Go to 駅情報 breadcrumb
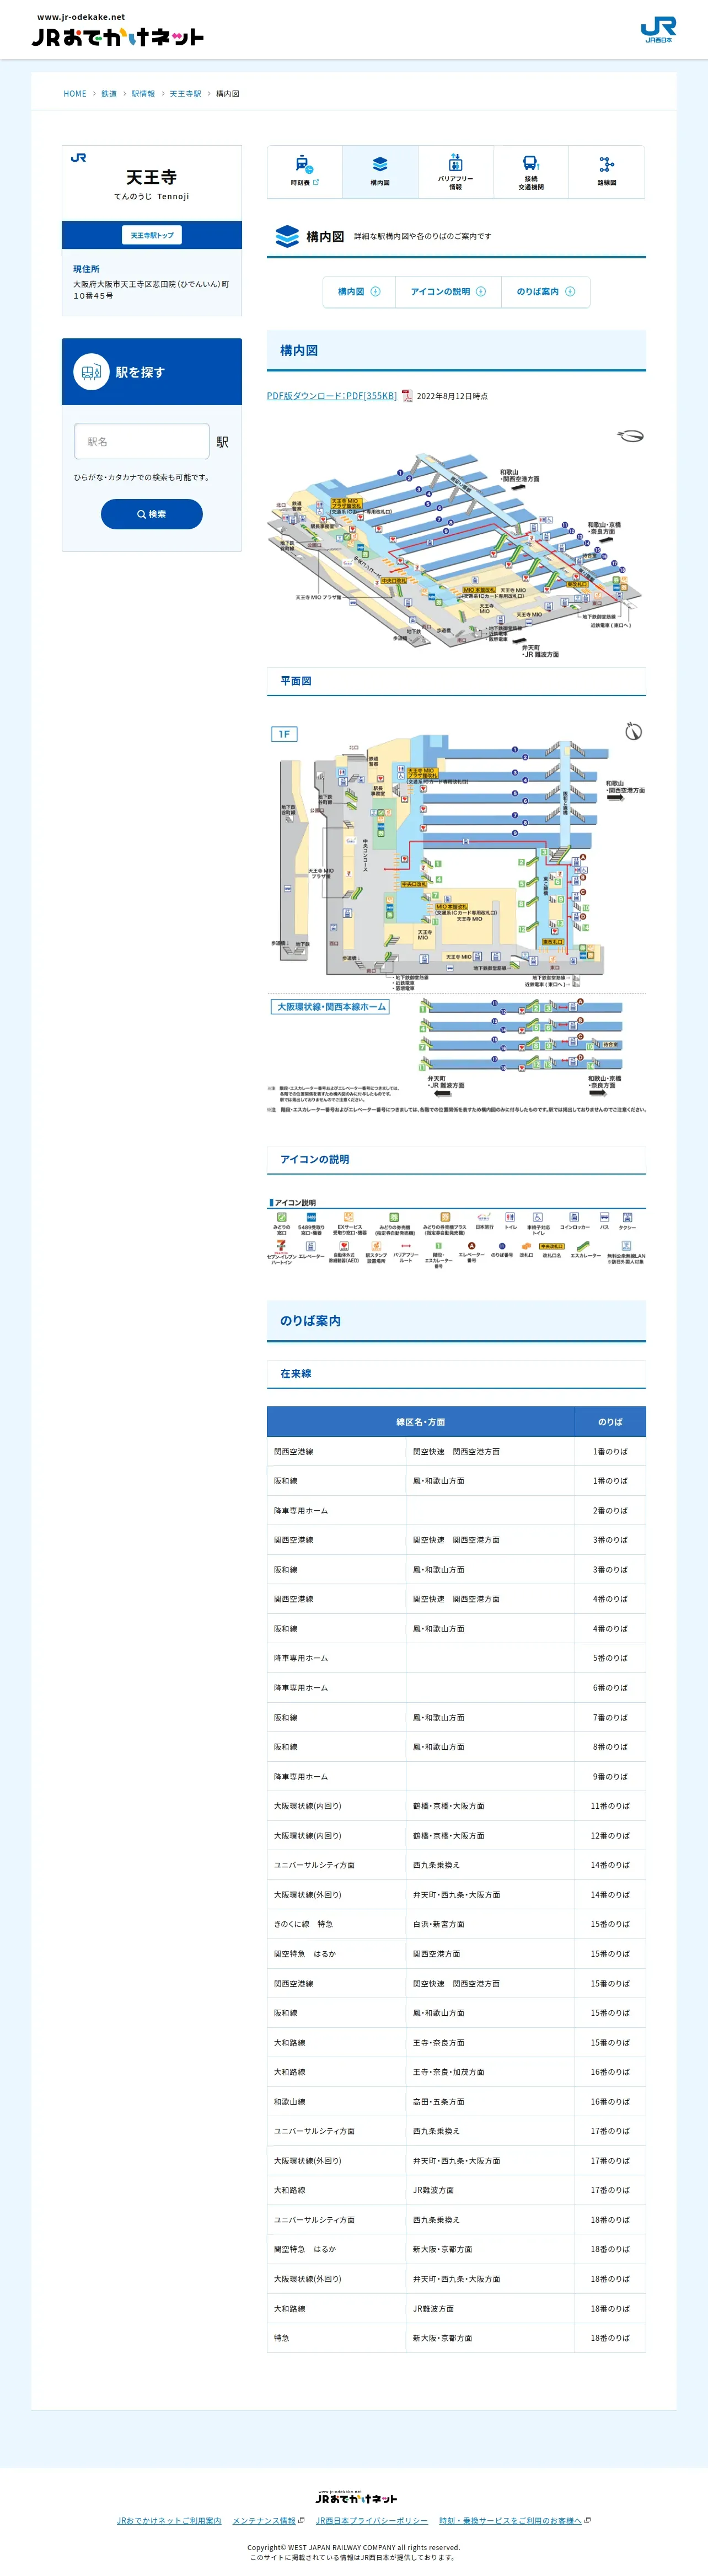 pyautogui.click(x=144, y=94)
